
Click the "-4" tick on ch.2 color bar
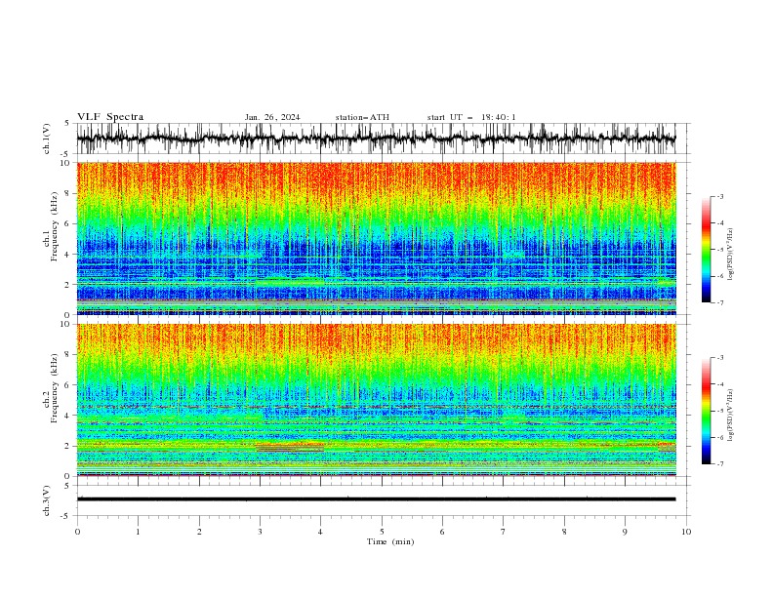[720, 384]
